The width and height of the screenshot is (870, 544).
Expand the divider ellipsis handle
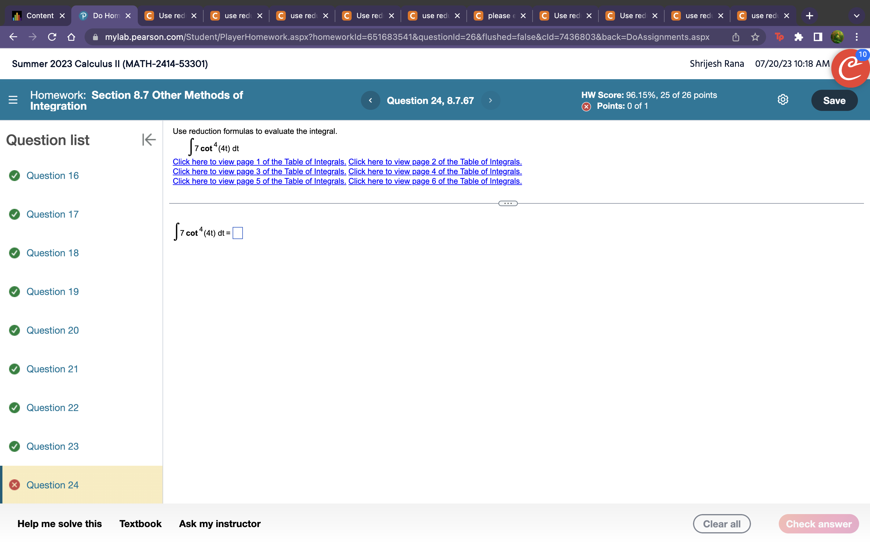(x=507, y=203)
